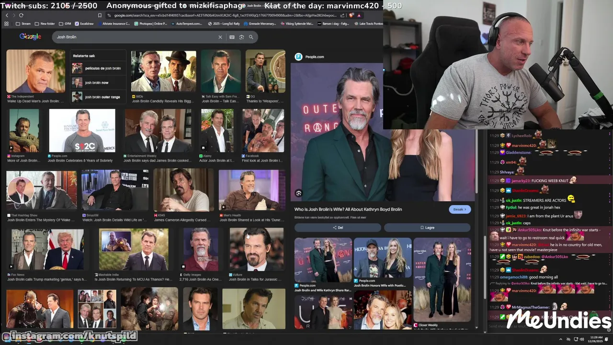Open Alamy 'Actor Josh Brolin at' image
This screenshot has width=613, height=345.
point(217,130)
